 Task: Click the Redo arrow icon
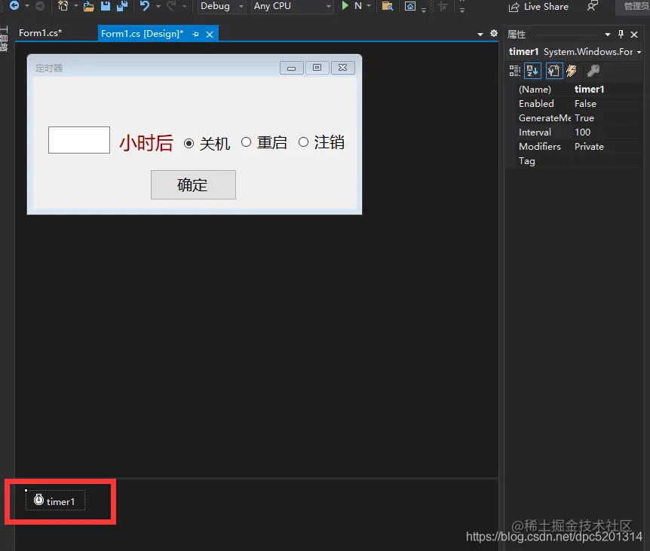coord(171,6)
